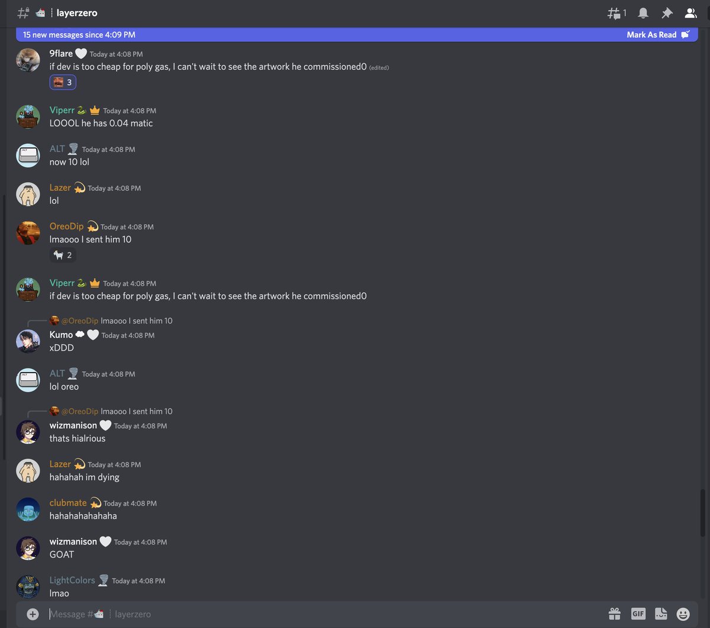Image resolution: width=710 pixels, height=628 pixels.
Task: Open the GIF picker
Action: (638, 614)
